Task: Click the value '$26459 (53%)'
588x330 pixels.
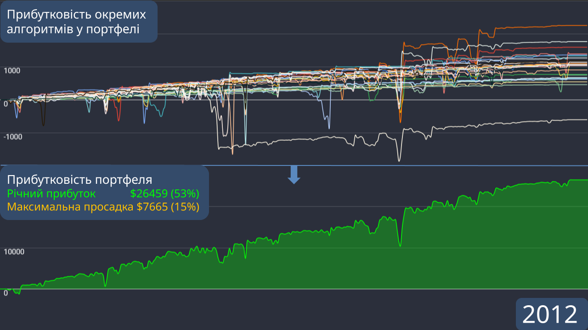Action: coord(164,193)
